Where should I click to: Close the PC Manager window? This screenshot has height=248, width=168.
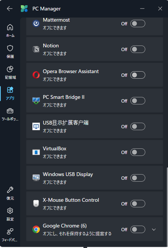pyautogui.click(x=160, y=9)
